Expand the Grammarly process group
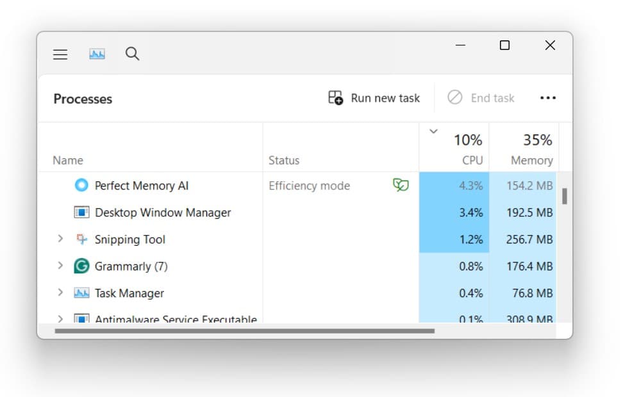This screenshot has width=623, height=397. [x=60, y=266]
